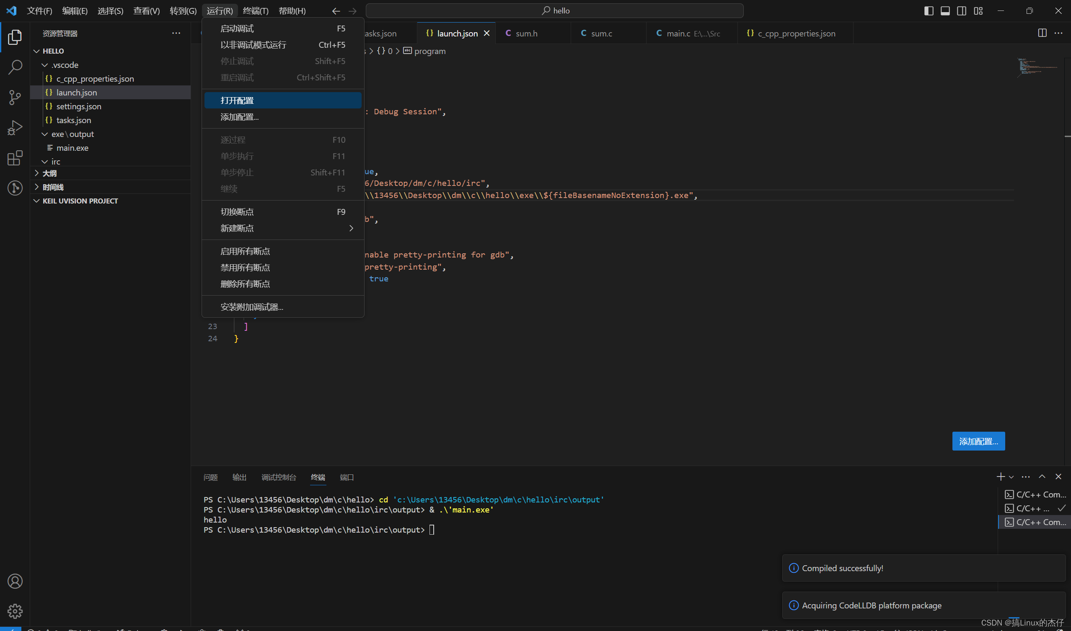Toggle the bottom panel visibility
Screen dimensions: 1071x631
(x=944, y=10)
